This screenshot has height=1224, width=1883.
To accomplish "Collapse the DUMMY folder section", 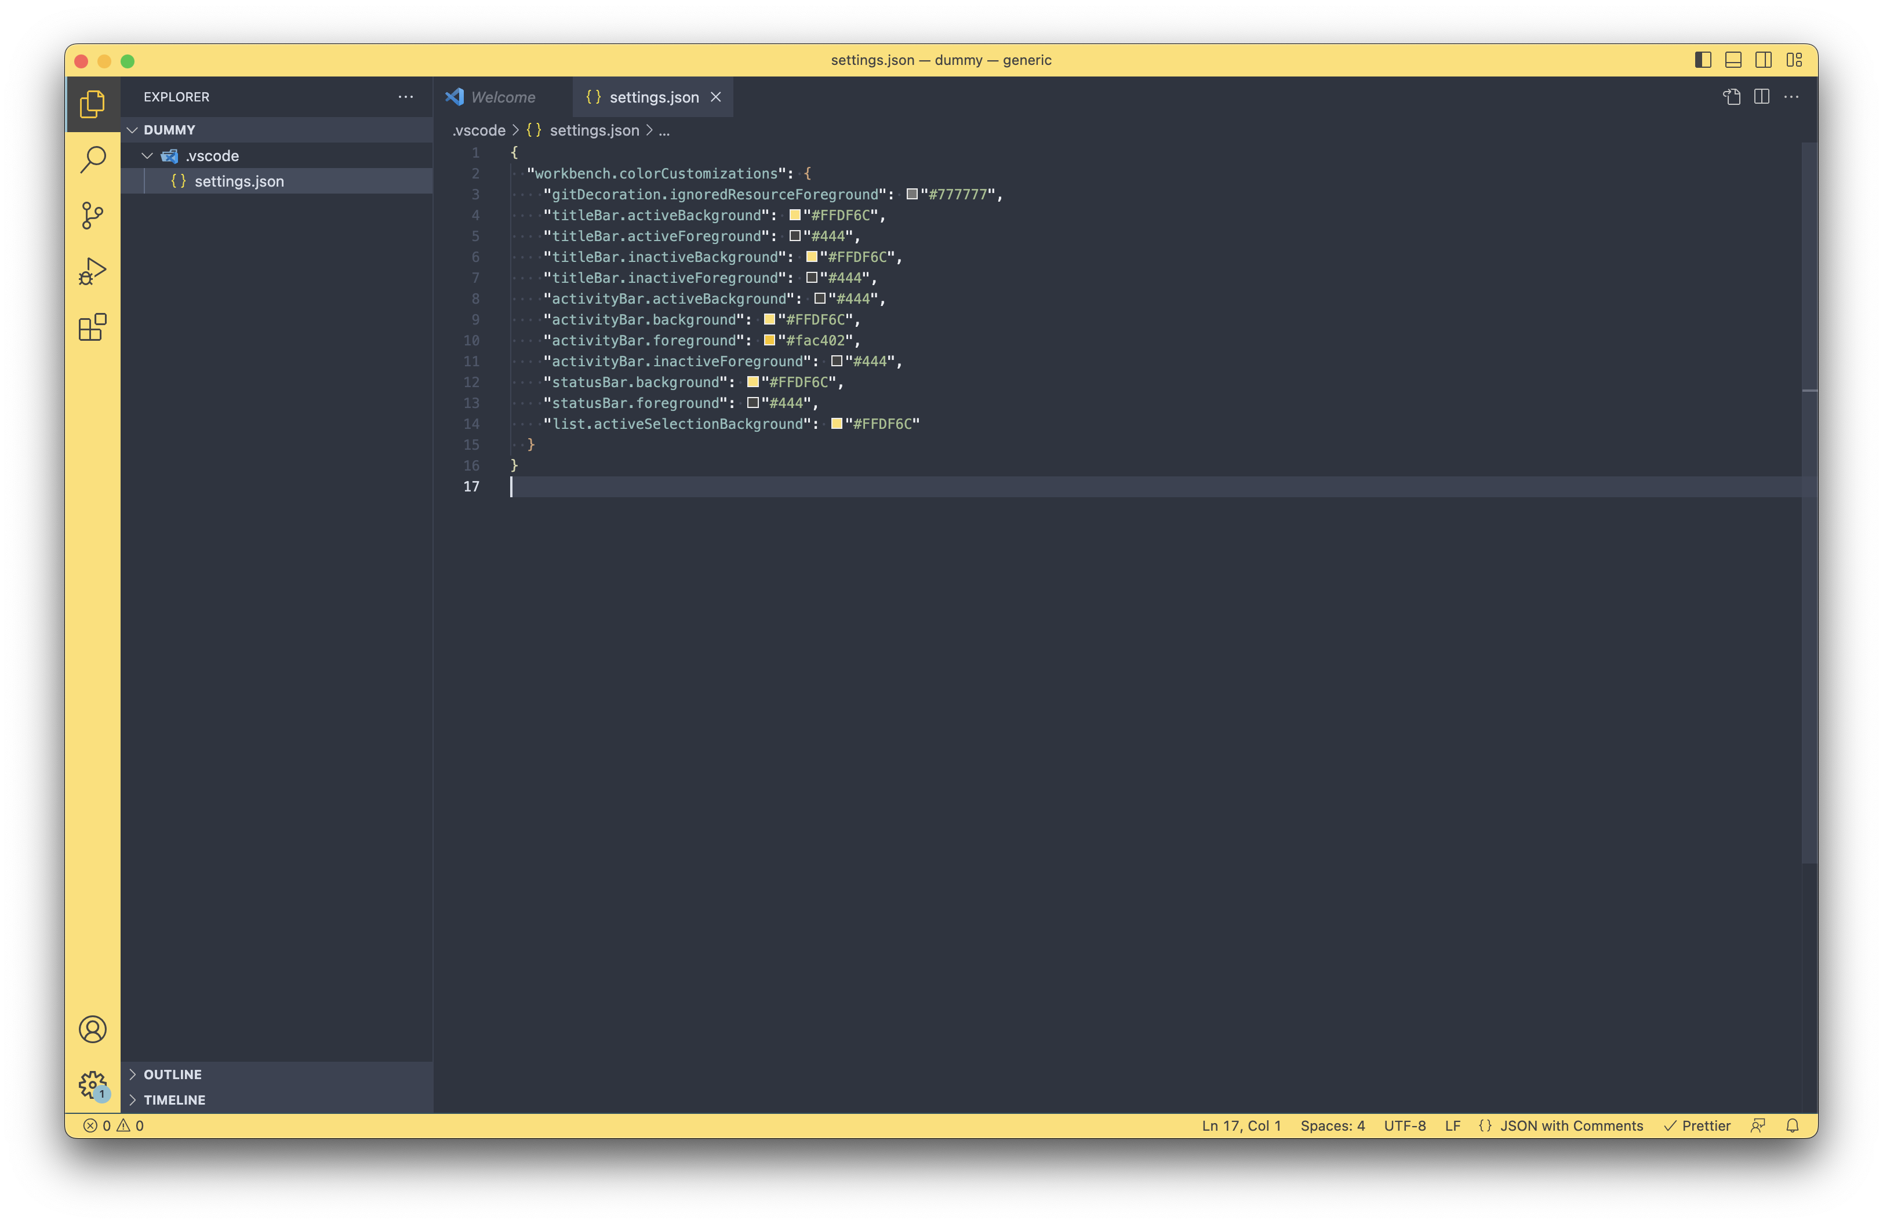I will coord(277,130).
